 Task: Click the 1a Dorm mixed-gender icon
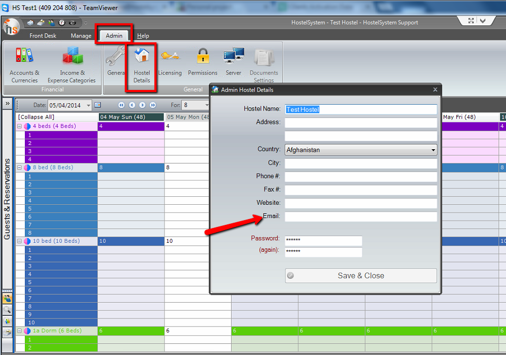[x=27, y=331]
